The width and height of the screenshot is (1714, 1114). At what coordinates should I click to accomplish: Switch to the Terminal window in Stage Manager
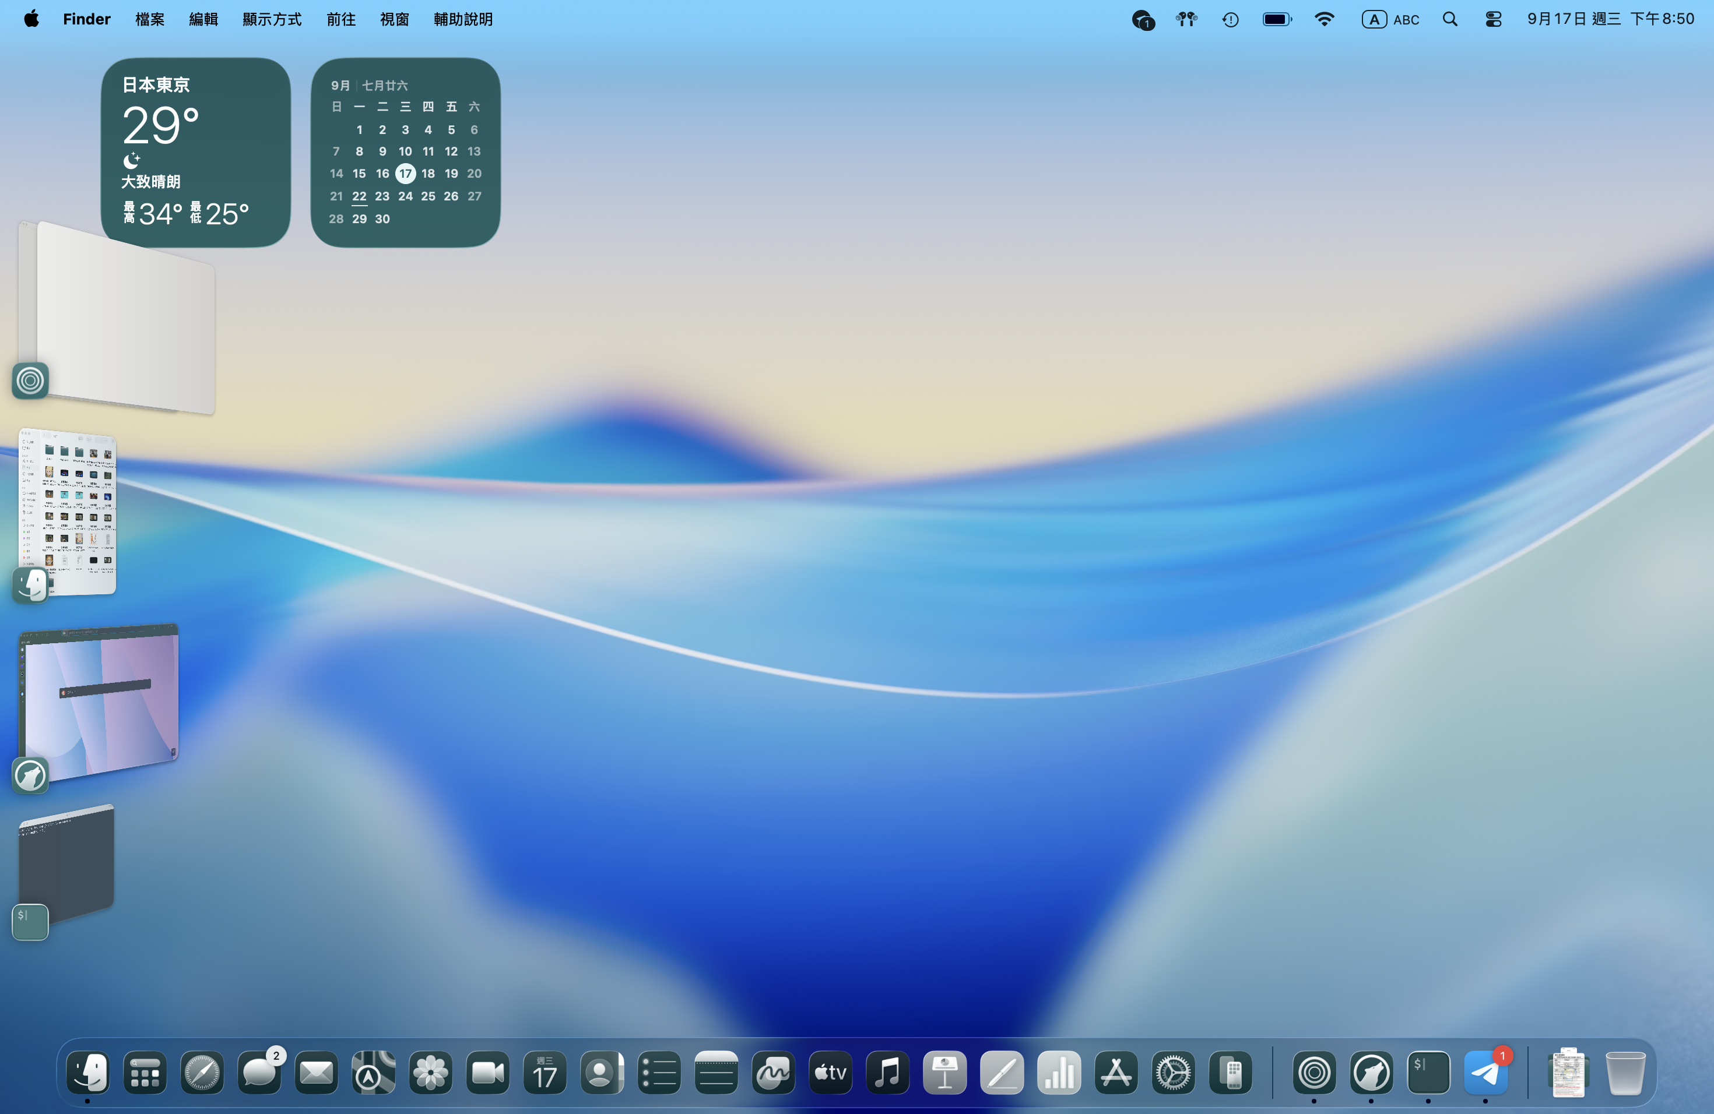[x=66, y=864]
